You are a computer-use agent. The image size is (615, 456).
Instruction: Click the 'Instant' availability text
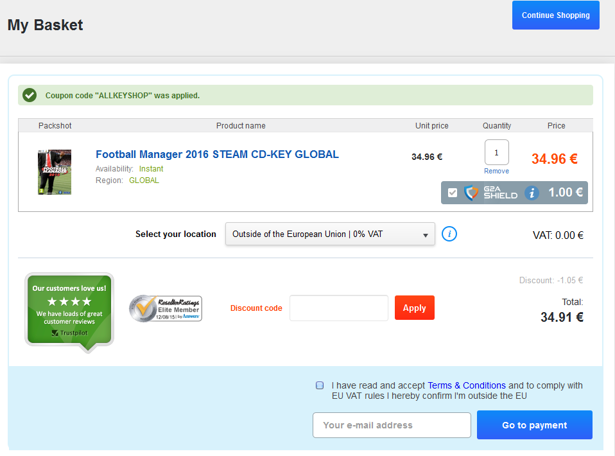point(151,169)
